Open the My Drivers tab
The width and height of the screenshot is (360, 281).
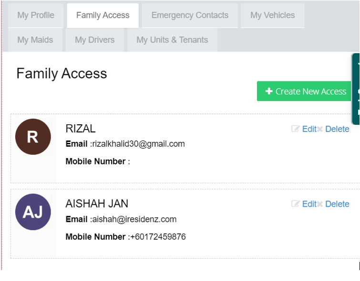(94, 40)
